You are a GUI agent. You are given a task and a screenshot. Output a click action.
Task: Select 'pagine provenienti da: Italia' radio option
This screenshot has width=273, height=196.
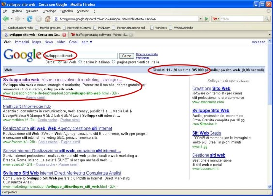tap(113, 62)
